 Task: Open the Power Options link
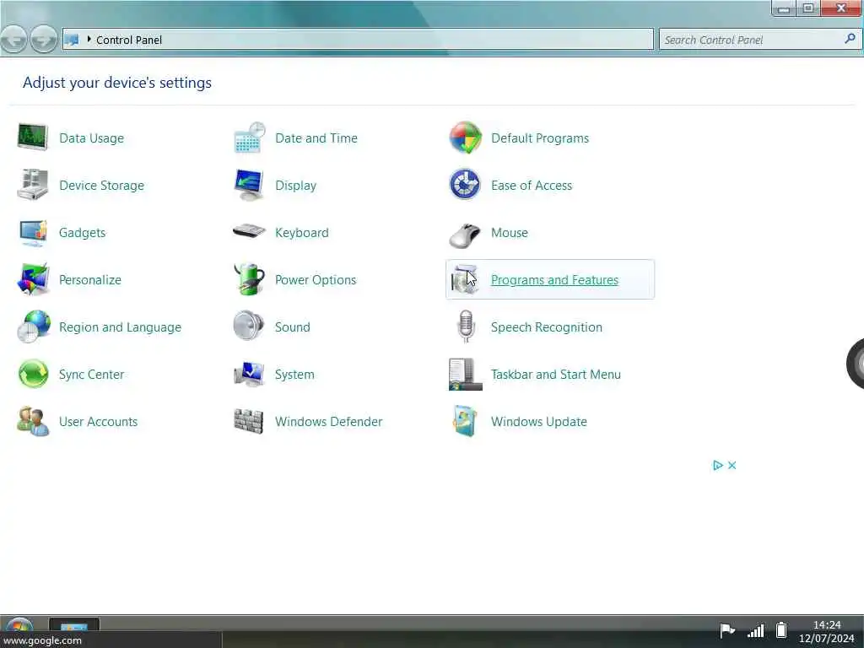click(x=316, y=280)
